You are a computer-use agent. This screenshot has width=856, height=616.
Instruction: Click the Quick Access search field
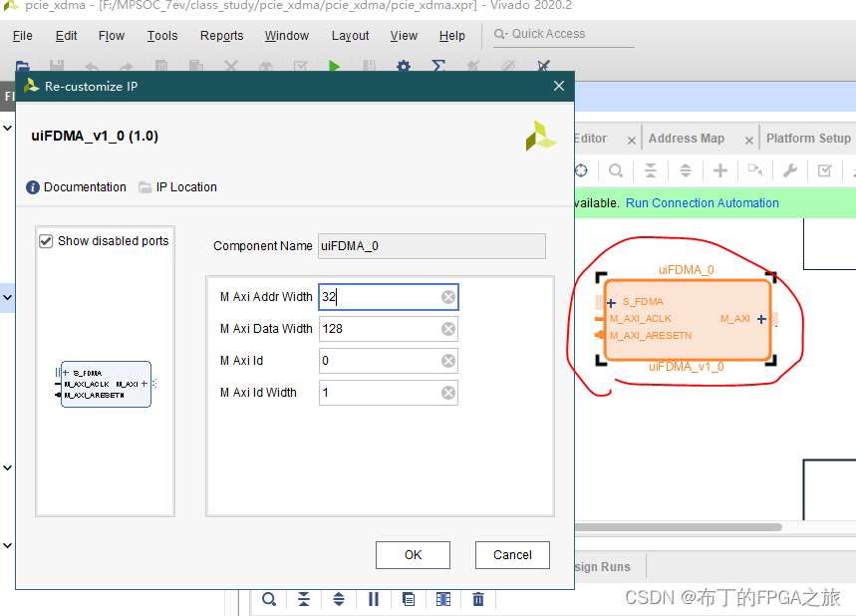pyautogui.click(x=563, y=34)
